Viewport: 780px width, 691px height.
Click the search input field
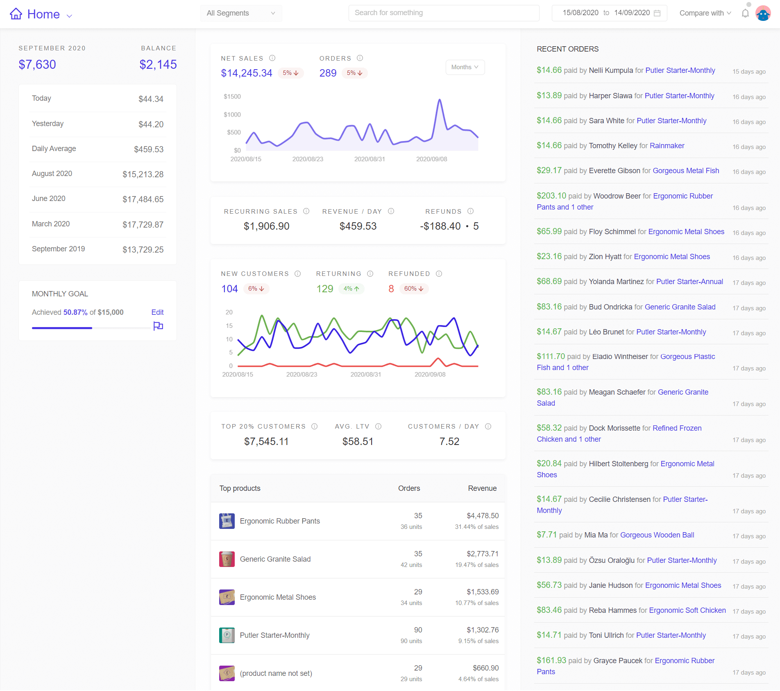tap(444, 13)
